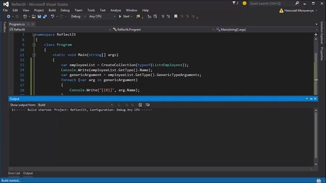Click the yellow feedback smiley icon

click(244, 4)
